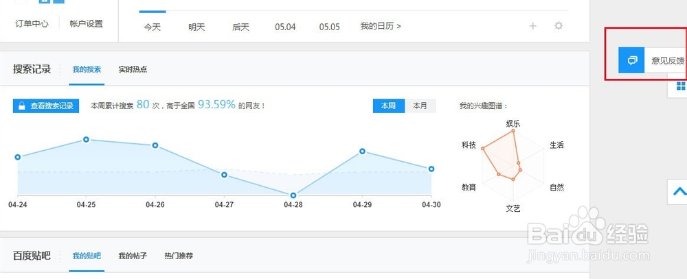This screenshot has height=279, width=687.
Task: Select the 今天 tab
Action: (x=152, y=27)
